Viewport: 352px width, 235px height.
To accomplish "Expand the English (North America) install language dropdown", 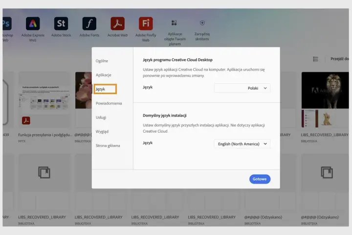I will pyautogui.click(x=242, y=144).
